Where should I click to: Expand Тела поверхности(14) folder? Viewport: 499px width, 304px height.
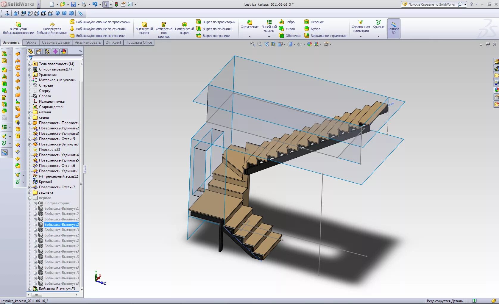point(29,64)
